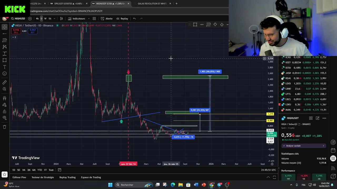Viewport: 337px width, 189px height.
Task: Click the redo arrow
Action: point(141,19)
